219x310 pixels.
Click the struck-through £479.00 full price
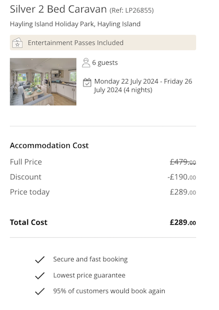[x=183, y=162]
